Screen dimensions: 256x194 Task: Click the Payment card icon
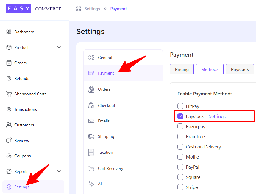[91, 73]
